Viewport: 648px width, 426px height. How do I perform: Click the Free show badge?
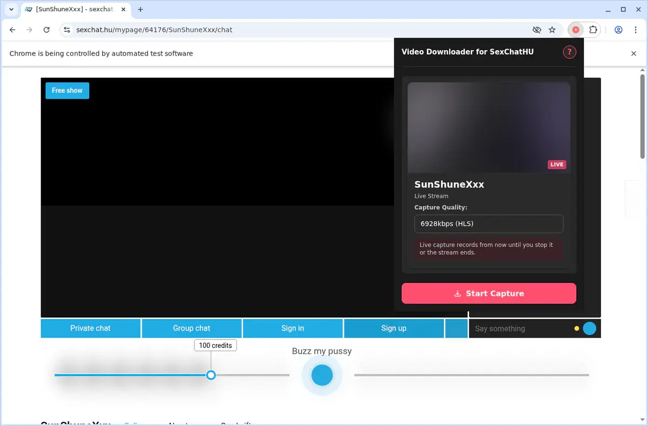[x=67, y=91]
